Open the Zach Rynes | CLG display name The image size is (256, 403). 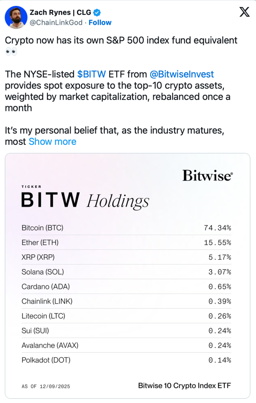point(60,13)
